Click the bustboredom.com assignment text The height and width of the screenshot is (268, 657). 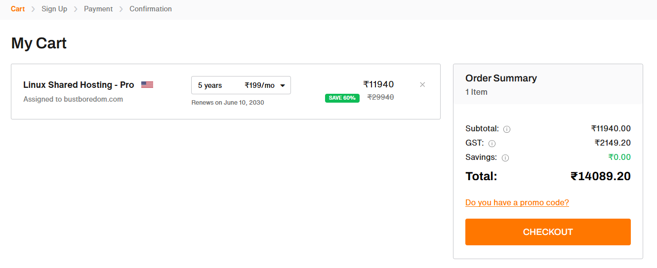click(73, 99)
